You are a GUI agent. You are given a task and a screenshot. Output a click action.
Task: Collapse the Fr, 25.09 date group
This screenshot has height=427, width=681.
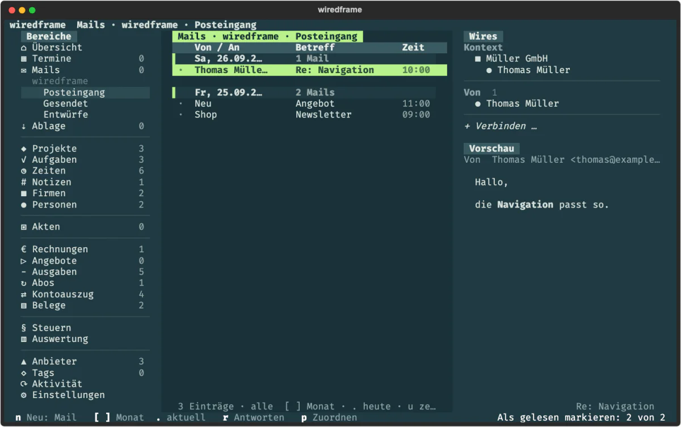[x=305, y=92]
